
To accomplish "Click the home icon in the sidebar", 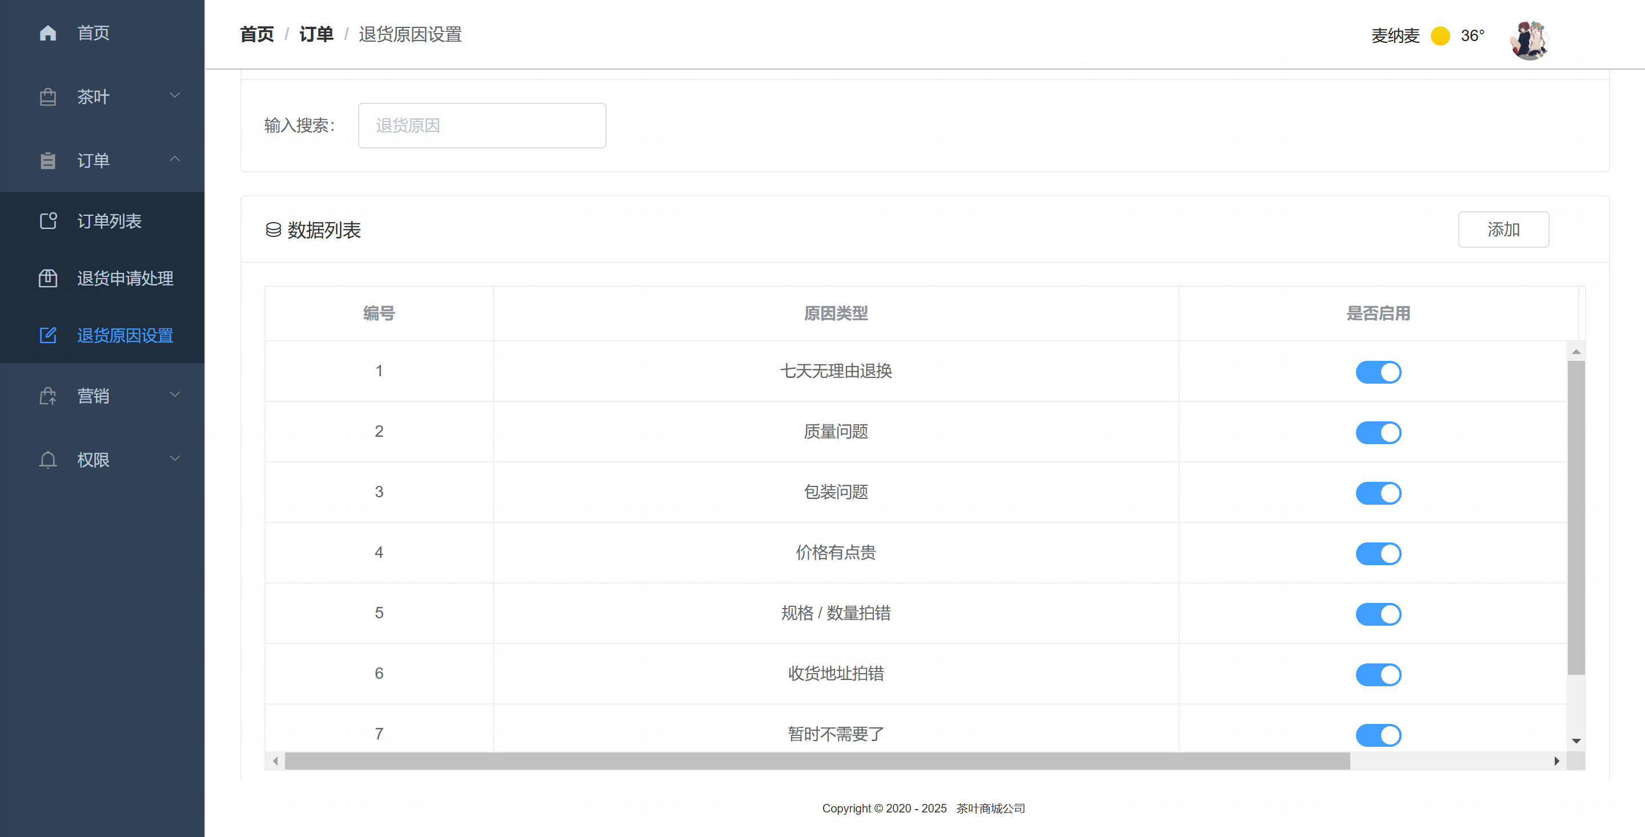I will [48, 33].
